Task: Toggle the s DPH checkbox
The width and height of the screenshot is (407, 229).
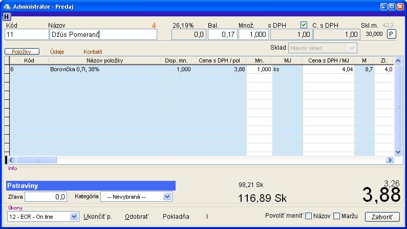Action: [304, 25]
